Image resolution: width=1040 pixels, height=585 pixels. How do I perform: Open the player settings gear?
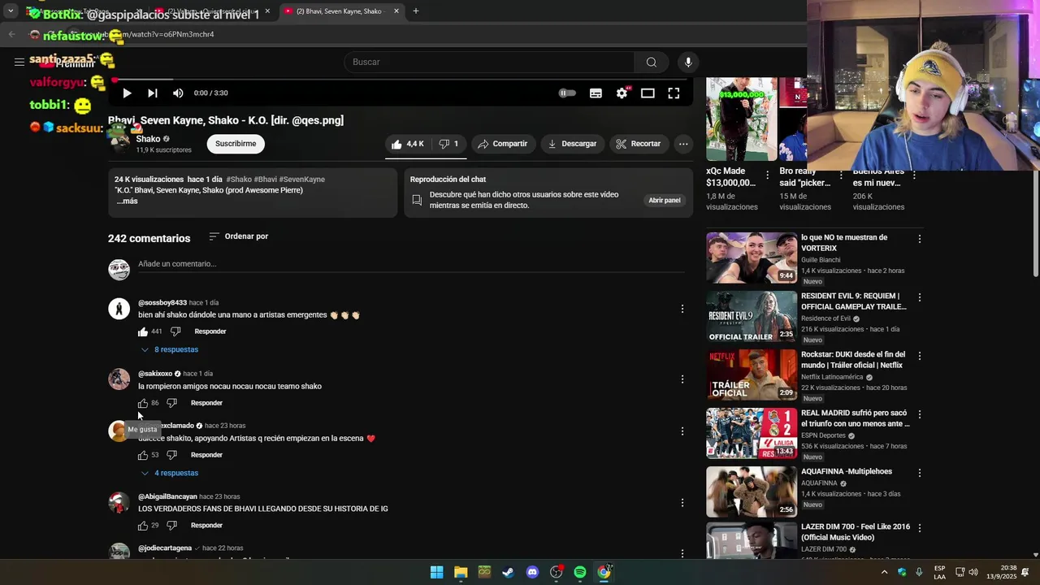622,93
